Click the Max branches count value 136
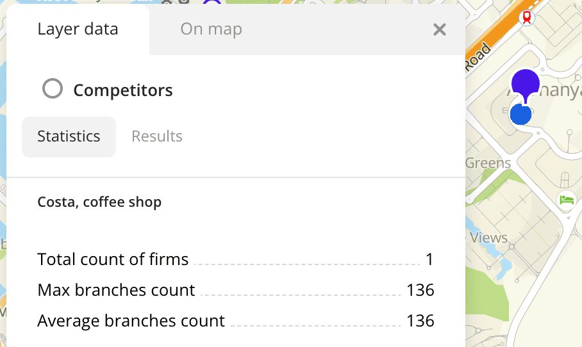Viewport: 582px width, 347px height. pos(420,290)
